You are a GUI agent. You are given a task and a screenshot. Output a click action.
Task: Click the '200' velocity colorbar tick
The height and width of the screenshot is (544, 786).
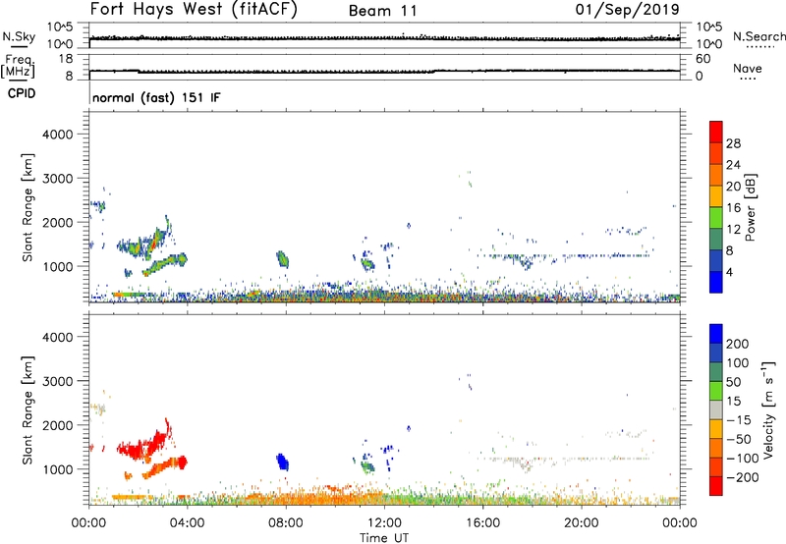click(738, 344)
